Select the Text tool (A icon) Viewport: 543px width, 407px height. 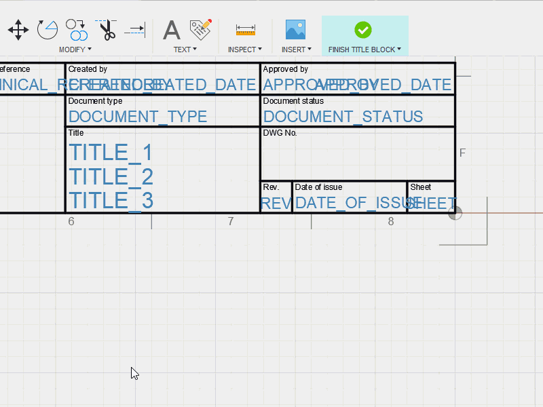(x=172, y=30)
